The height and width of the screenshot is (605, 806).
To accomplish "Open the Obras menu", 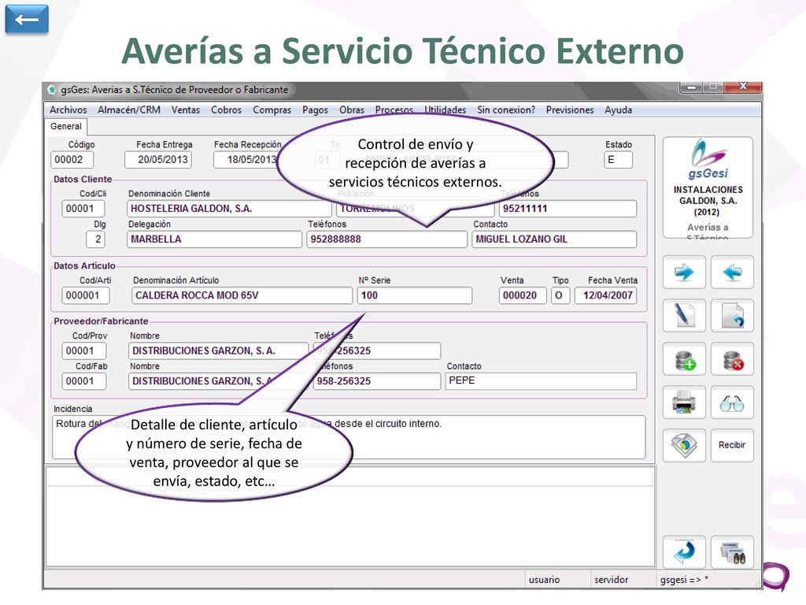I will point(352,109).
